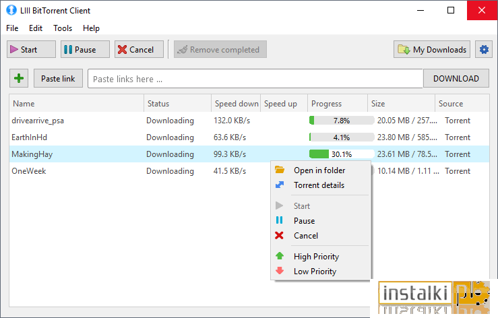Choose Cancel from the context menu
The height and width of the screenshot is (318, 498).
(321, 236)
